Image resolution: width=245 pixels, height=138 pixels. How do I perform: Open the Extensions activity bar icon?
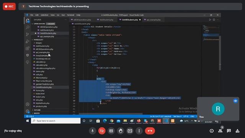tap(28, 48)
